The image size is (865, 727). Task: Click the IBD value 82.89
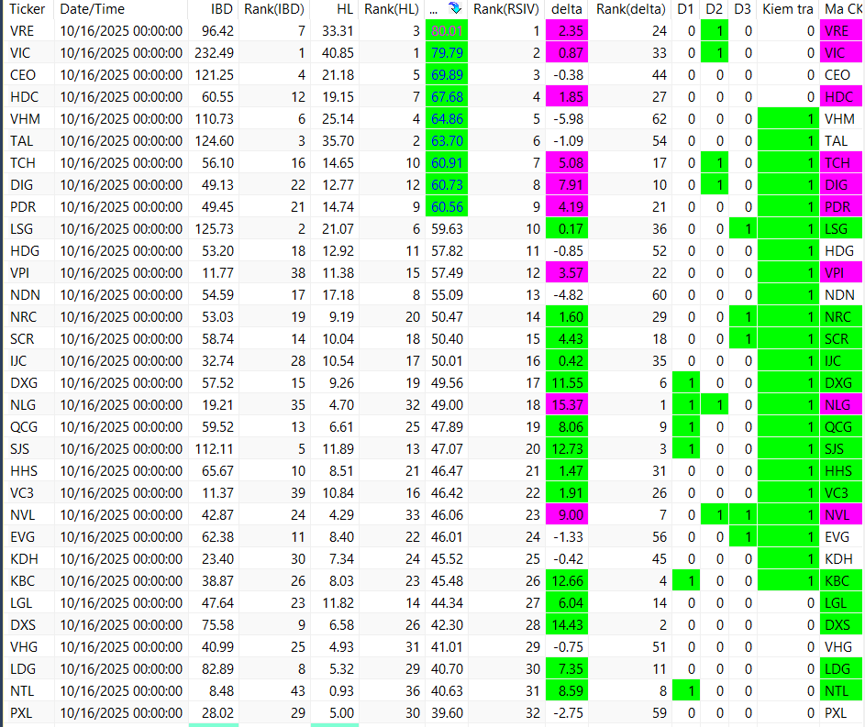pyautogui.click(x=217, y=669)
